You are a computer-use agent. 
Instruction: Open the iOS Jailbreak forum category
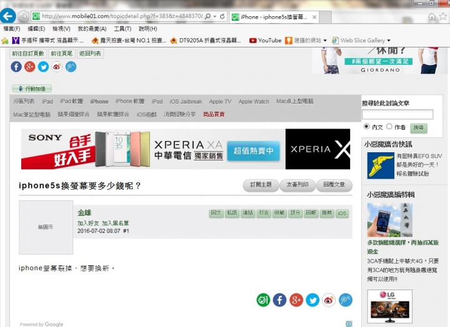pyautogui.click(x=186, y=102)
